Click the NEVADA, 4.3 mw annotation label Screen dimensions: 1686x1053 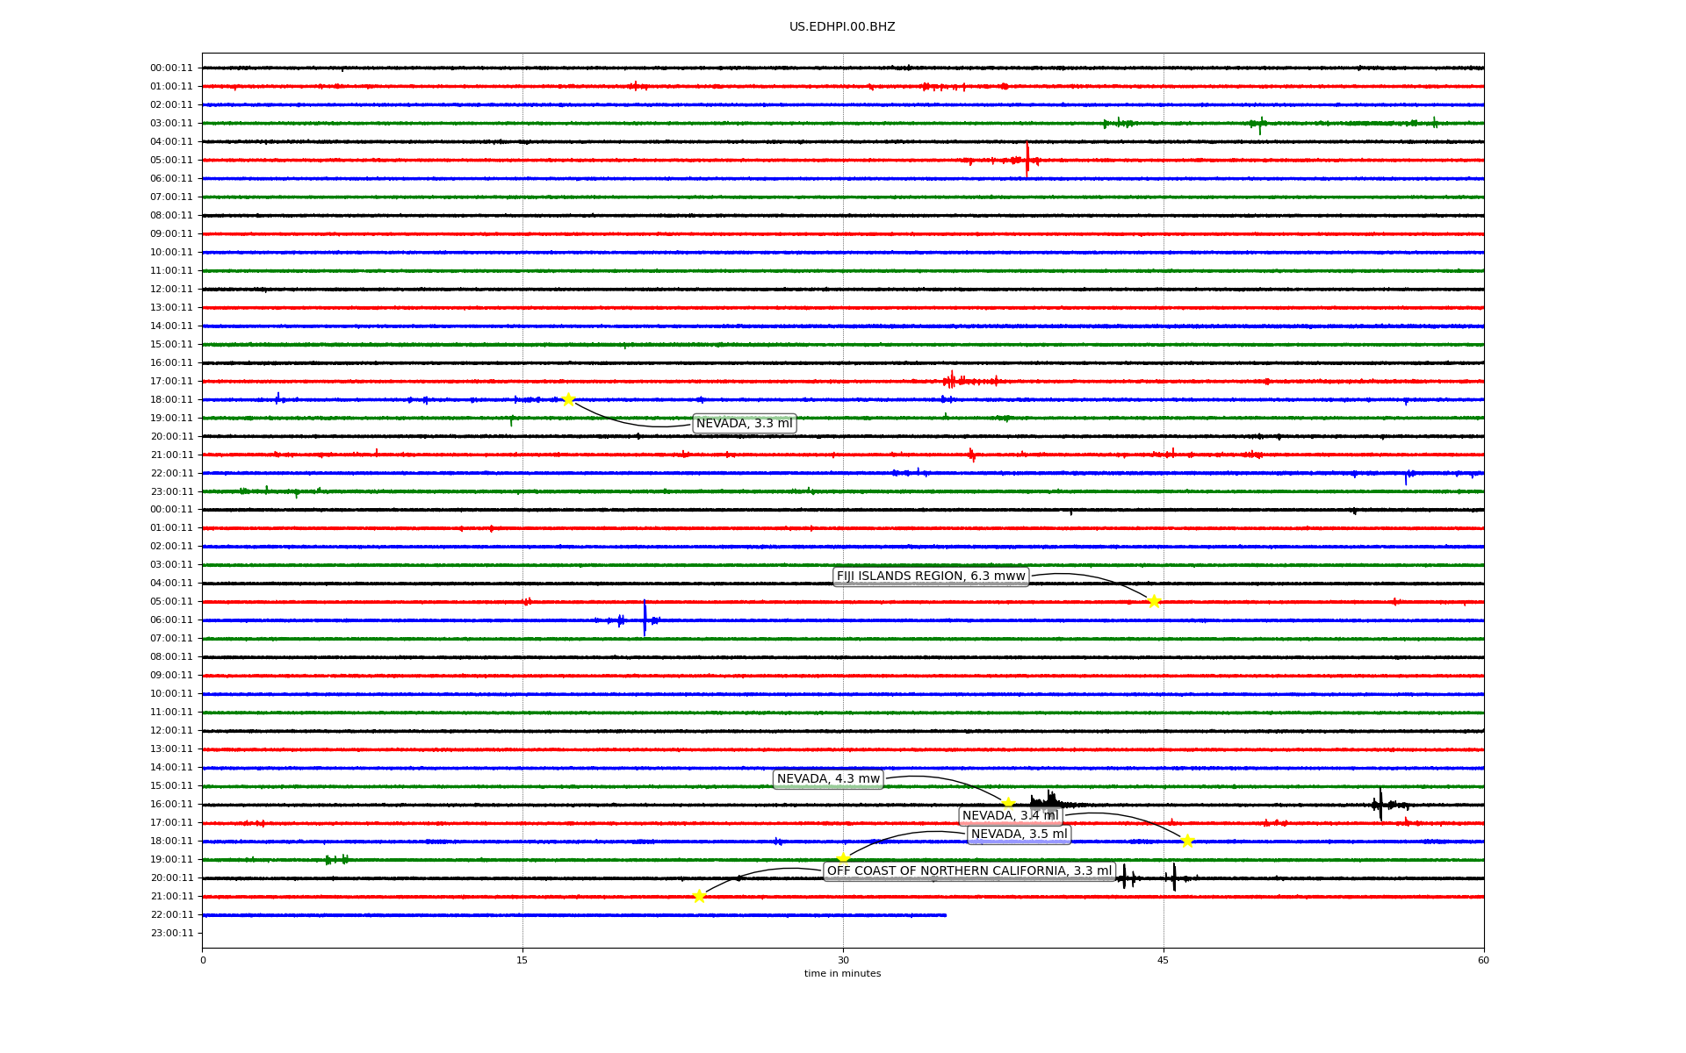coord(828,779)
